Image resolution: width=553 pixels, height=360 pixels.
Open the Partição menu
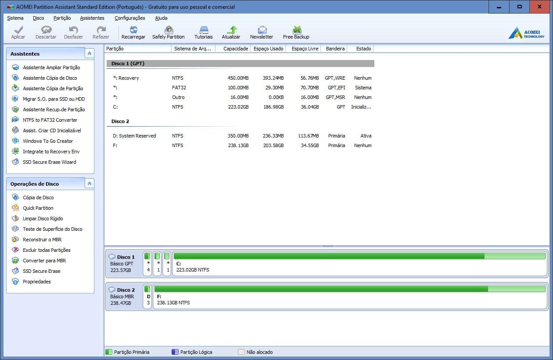coord(62,18)
